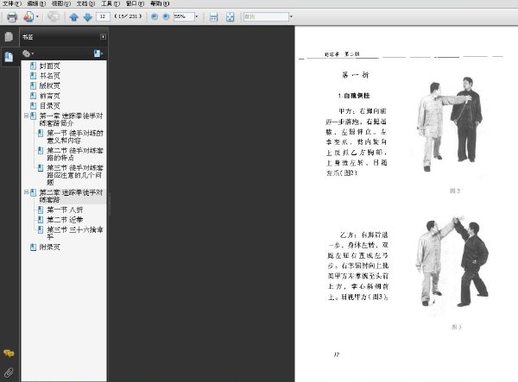This screenshot has width=518, height=382.
Task: Click bookmark icon beside 第一节 八折
Action: tap(41, 210)
